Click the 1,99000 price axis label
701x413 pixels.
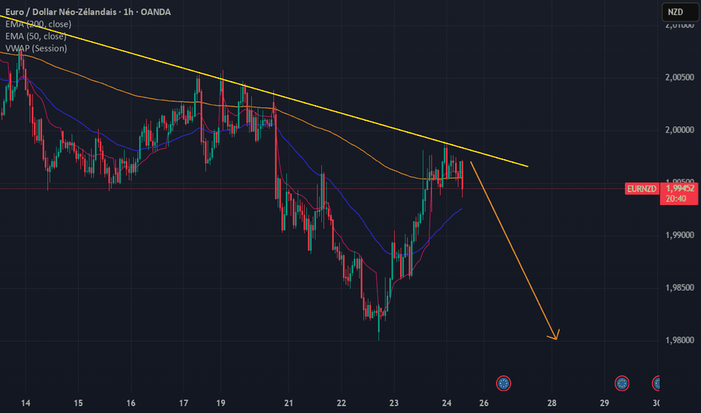[679, 235]
